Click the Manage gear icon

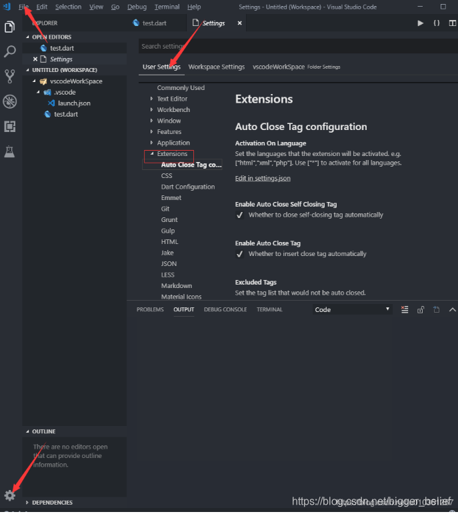tap(9, 495)
